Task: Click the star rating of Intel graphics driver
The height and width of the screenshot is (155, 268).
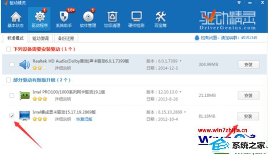Action: pos(40,119)
